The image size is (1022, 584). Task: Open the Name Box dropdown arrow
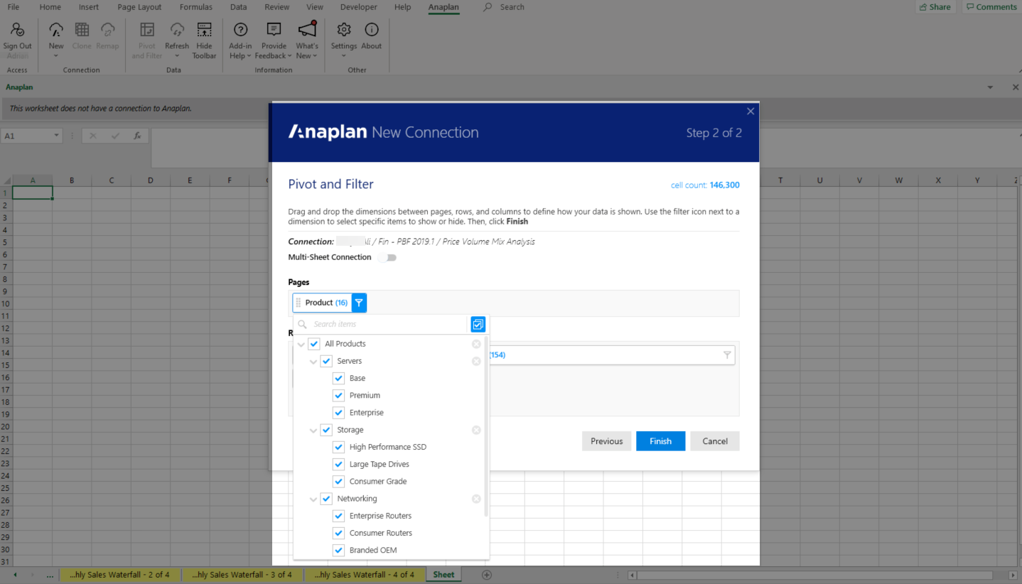56,136
